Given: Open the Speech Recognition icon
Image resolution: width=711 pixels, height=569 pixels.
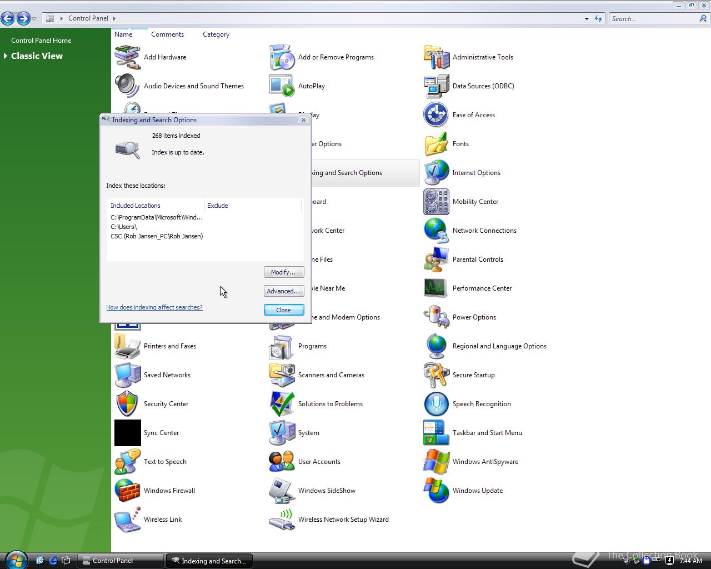Looking at the screenshot, I should [x=436, y=404].
